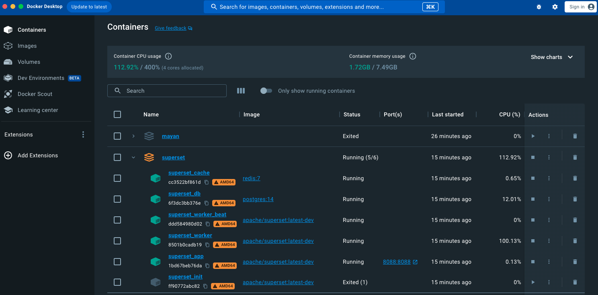Screen dimensions: 598x295
Task: Open the troubleshoot bug icon in header
Action: coord(539,7)
